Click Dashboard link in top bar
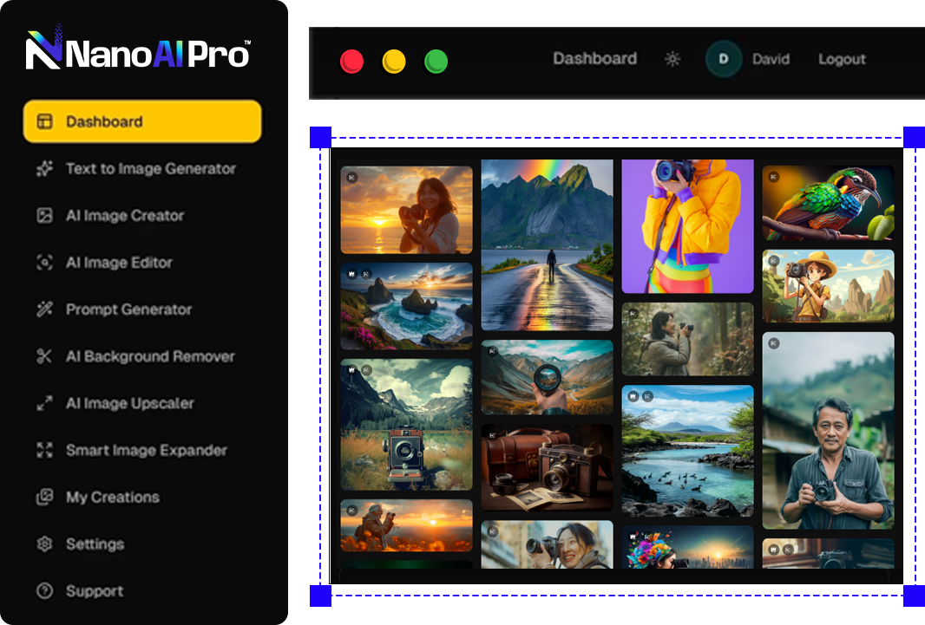 (x=594, y=59)
